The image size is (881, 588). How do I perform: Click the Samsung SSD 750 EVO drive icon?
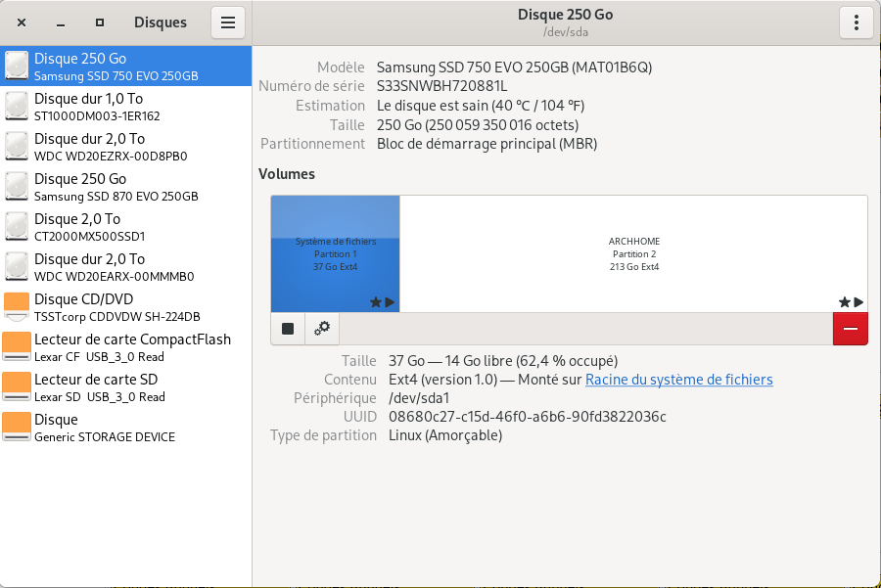(x=17, y=67)
